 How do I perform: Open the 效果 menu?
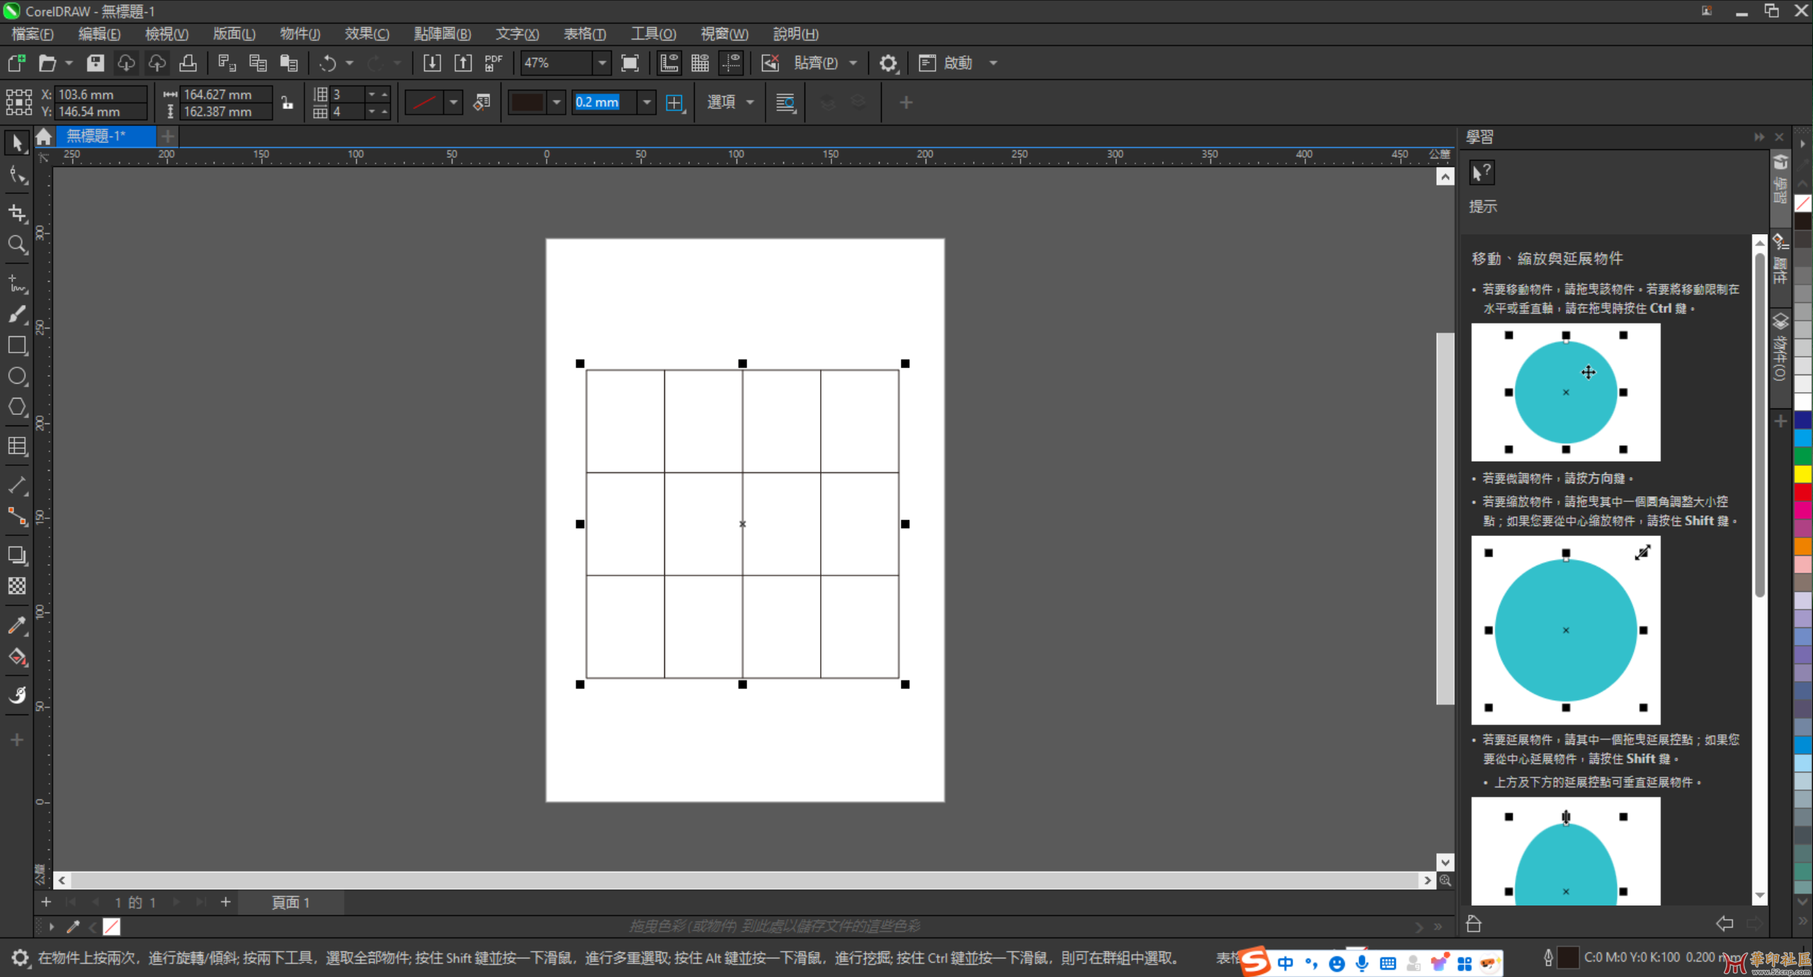(x=366, y=34)
